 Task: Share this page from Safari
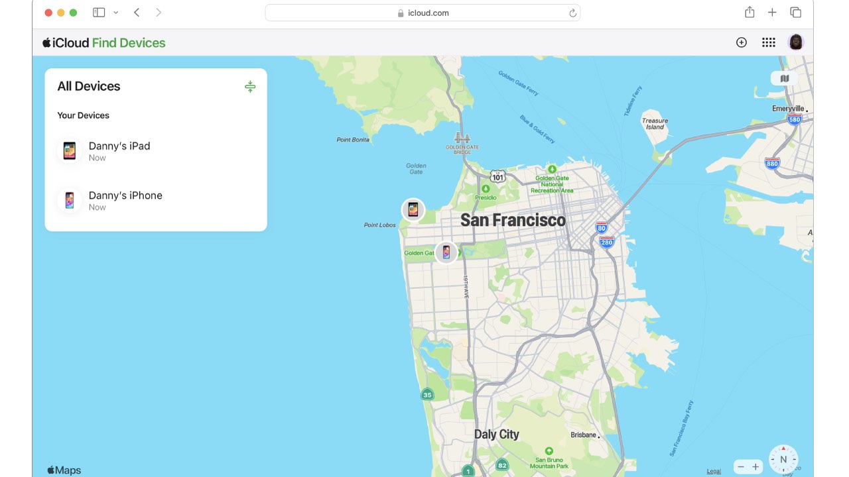(750, 12)
